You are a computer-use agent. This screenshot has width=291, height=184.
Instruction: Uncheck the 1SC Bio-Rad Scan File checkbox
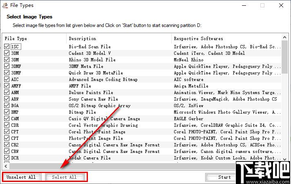click(7, 47)
